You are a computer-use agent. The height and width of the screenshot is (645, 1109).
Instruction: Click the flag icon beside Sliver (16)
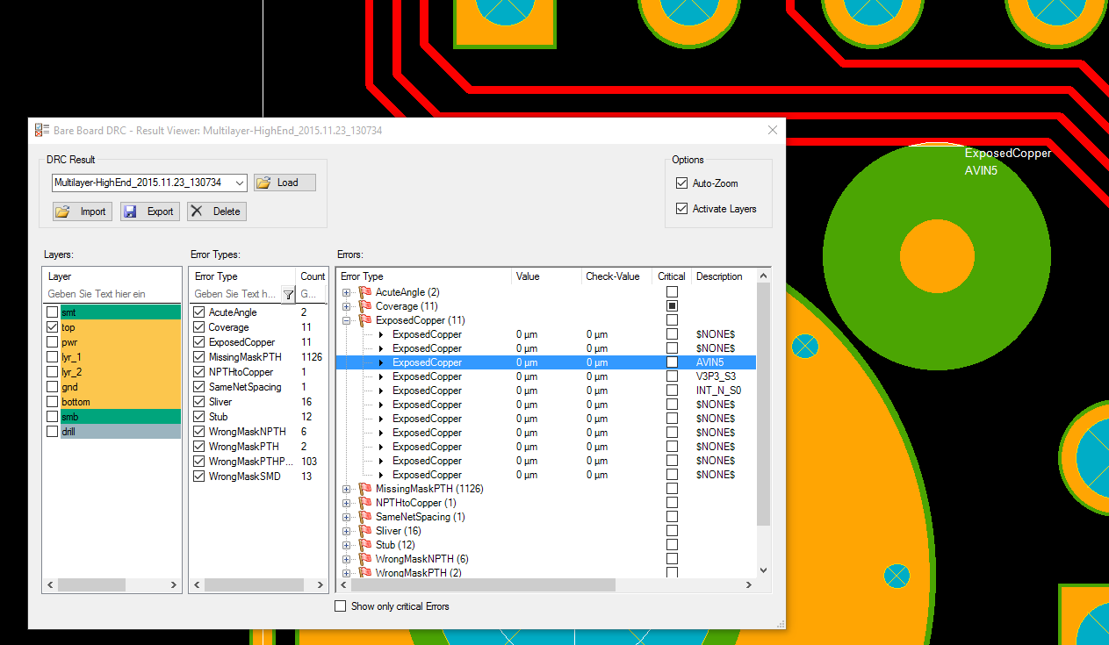click(x=365, y=531)
